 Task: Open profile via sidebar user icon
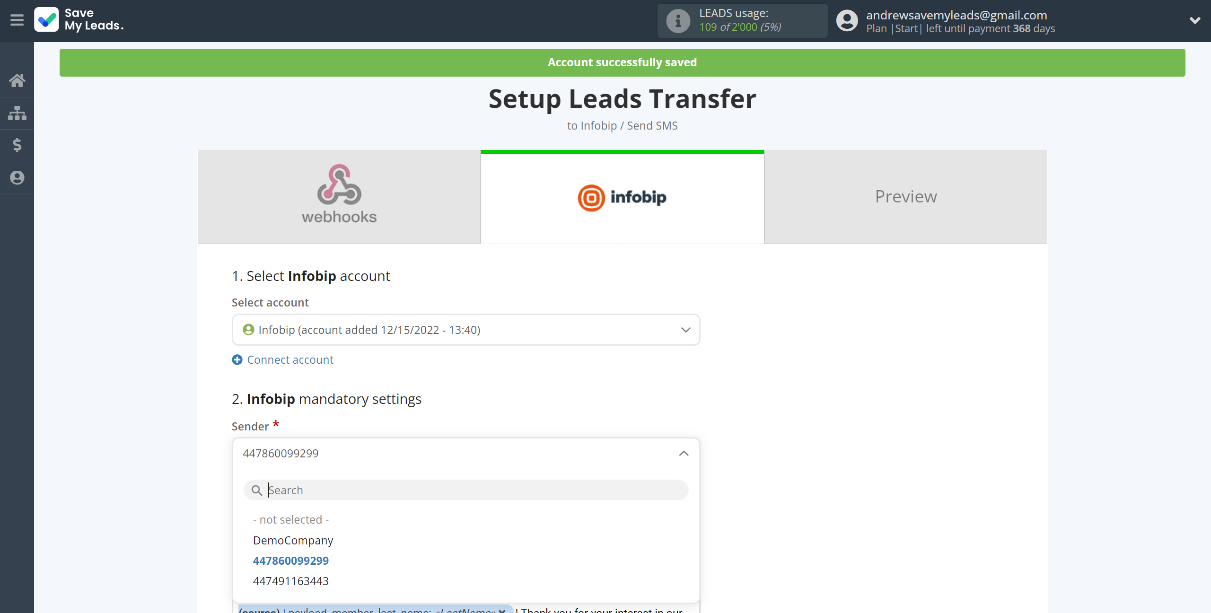[x=17, y=178]
